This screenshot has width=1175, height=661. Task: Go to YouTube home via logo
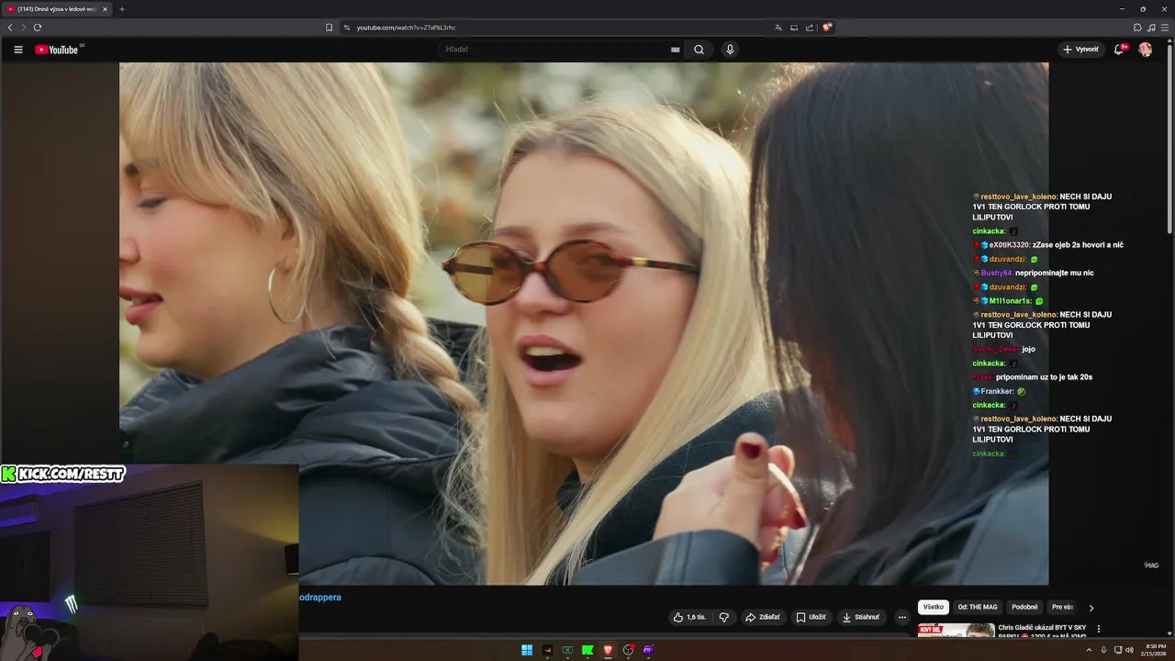58,50
